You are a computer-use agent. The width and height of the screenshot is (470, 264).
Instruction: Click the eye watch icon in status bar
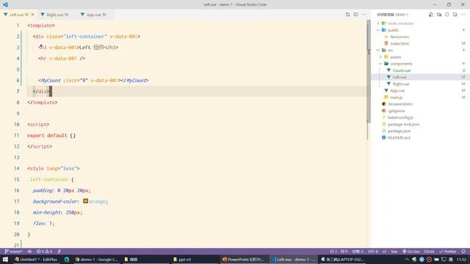[x=29, y=252]
